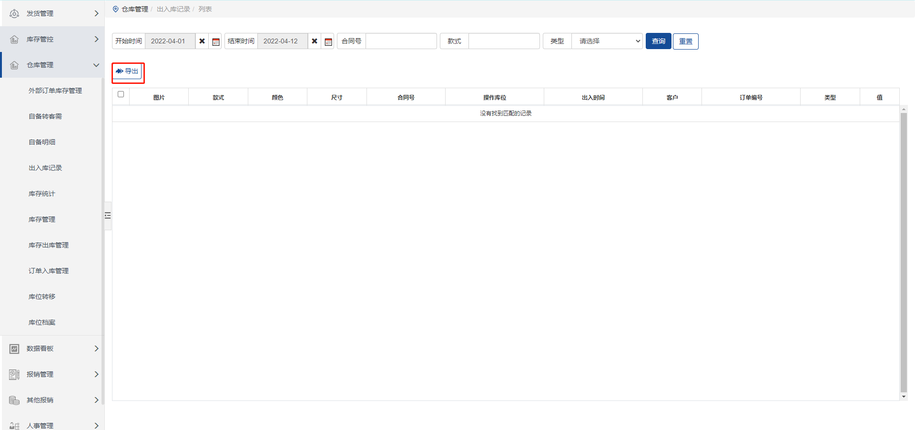
Task: Collapse the 仓库管理 menu section
Action: (96, 65)
